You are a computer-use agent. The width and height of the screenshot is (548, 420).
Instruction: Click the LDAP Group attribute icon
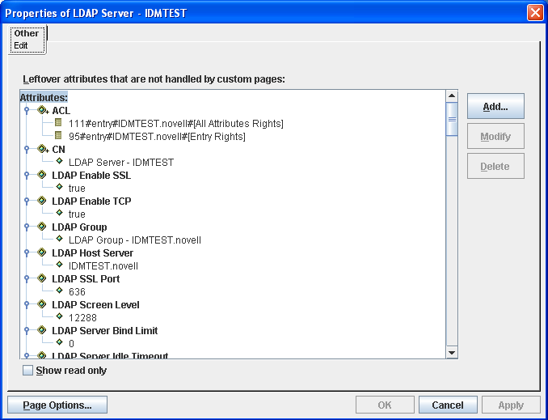tap(41, 227)
